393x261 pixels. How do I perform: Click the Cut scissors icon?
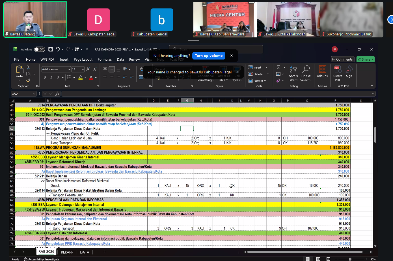28,67
